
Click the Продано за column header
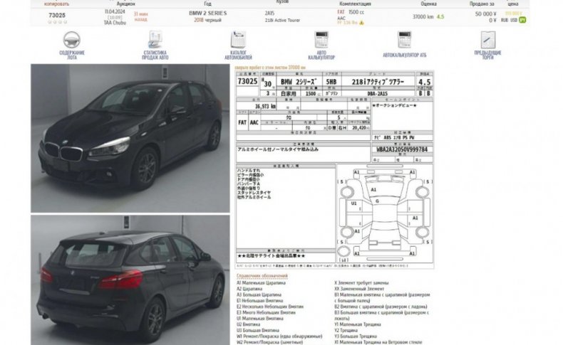[x=482, y=4]
